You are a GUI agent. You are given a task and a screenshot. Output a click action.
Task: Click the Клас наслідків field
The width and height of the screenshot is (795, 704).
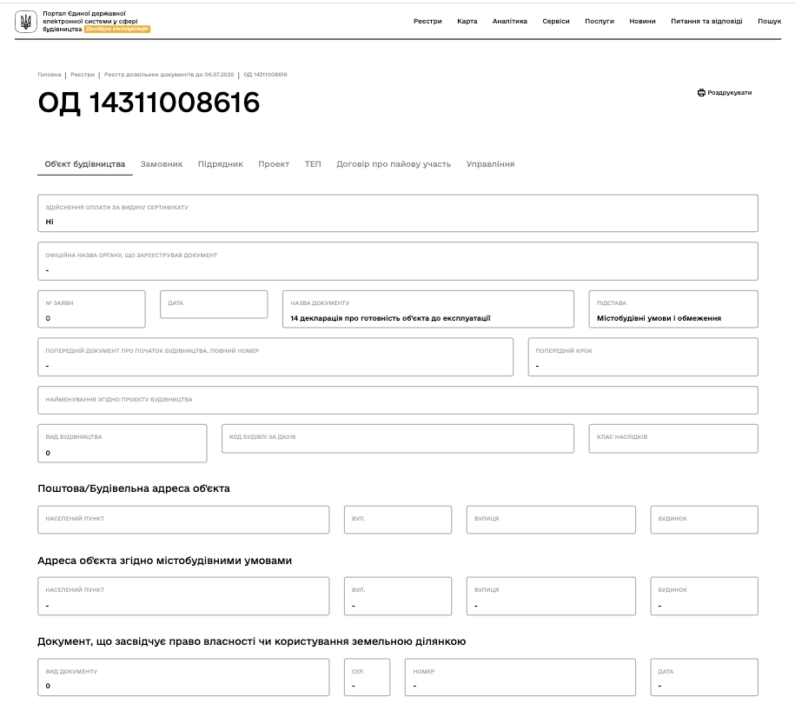[673, 438]
